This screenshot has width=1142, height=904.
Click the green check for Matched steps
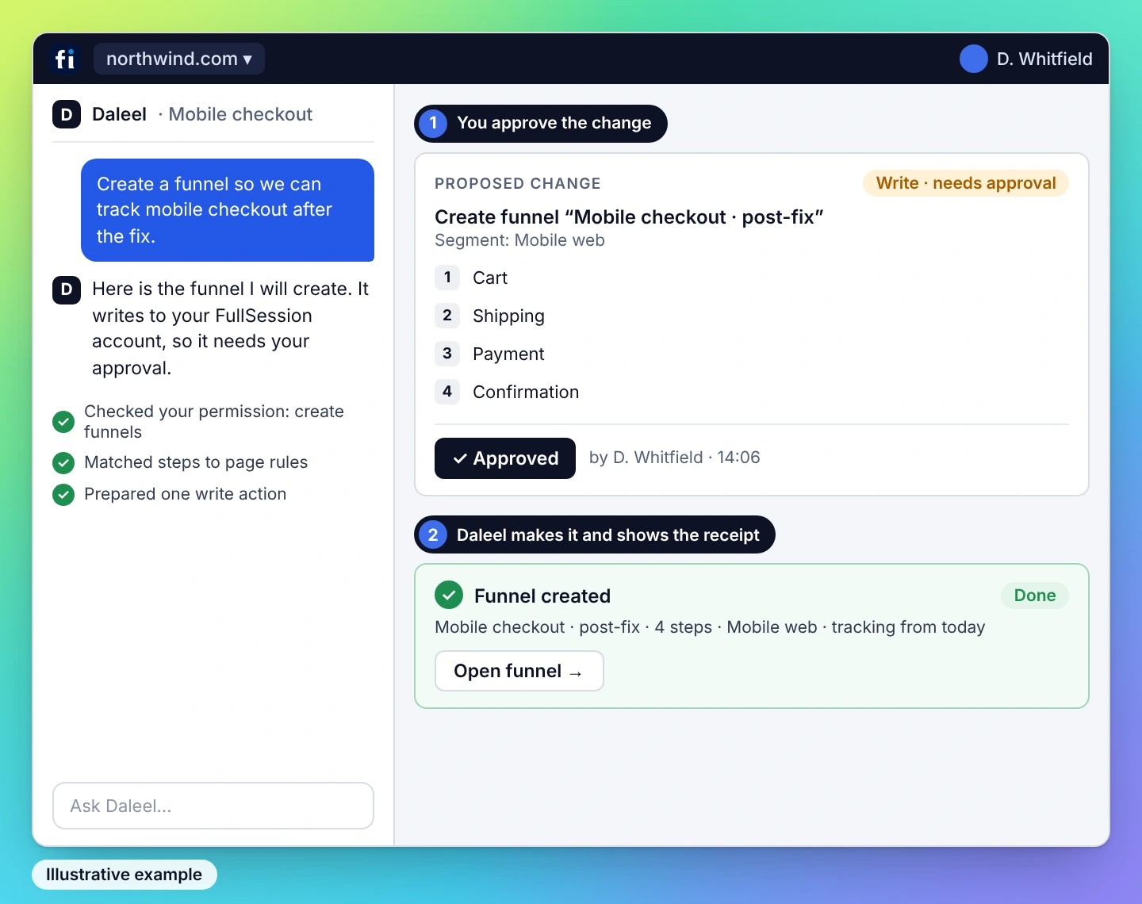click(63, 462)
